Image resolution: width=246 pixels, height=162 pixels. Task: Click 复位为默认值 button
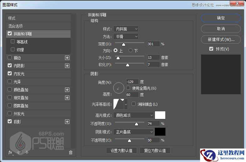click(x=155, y=151)
